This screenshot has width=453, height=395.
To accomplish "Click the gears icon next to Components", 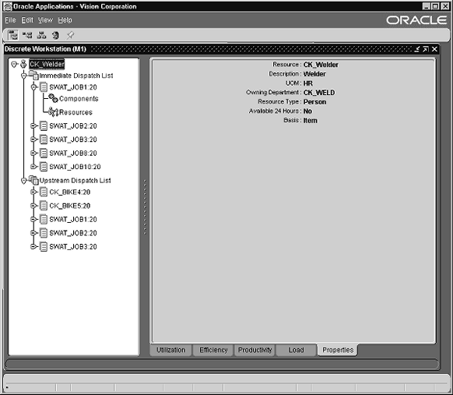I will 53,98.
